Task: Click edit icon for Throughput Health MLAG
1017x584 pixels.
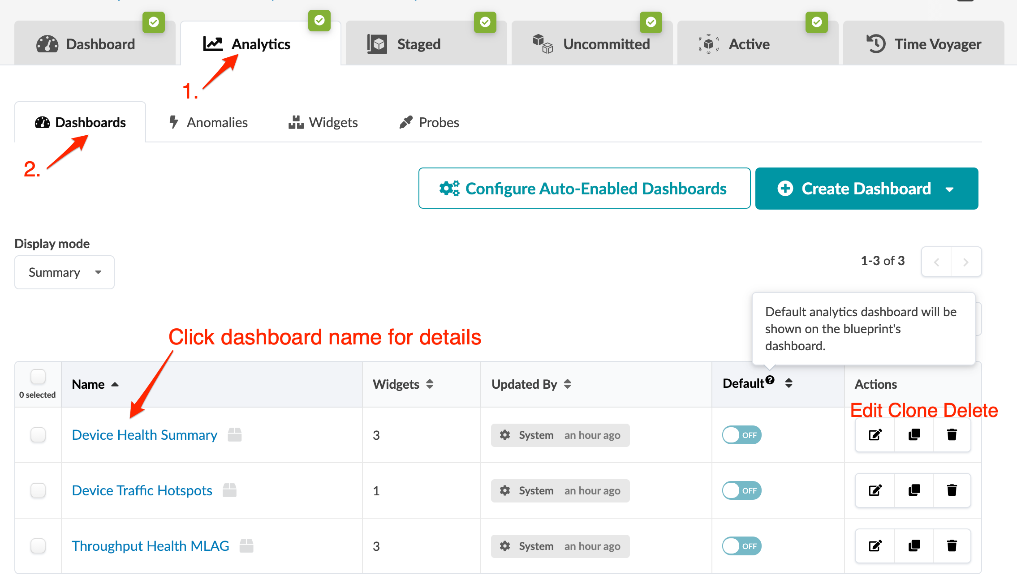Action: 875,546
